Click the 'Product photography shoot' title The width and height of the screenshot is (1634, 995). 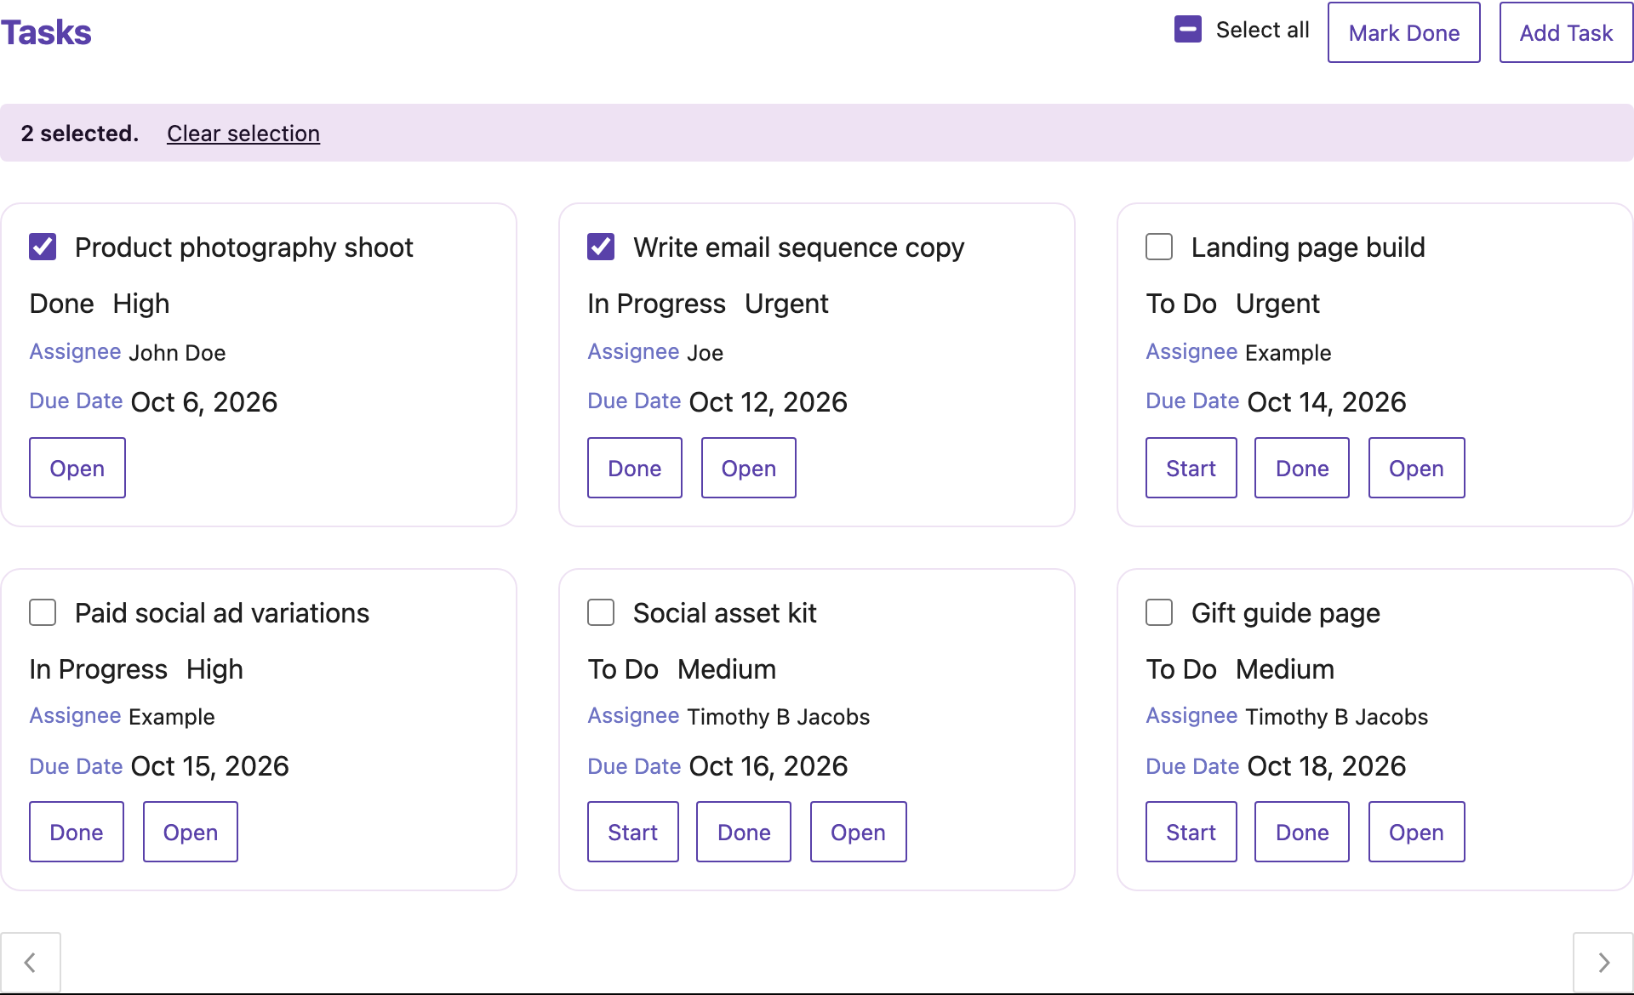(x=243, y=247)
